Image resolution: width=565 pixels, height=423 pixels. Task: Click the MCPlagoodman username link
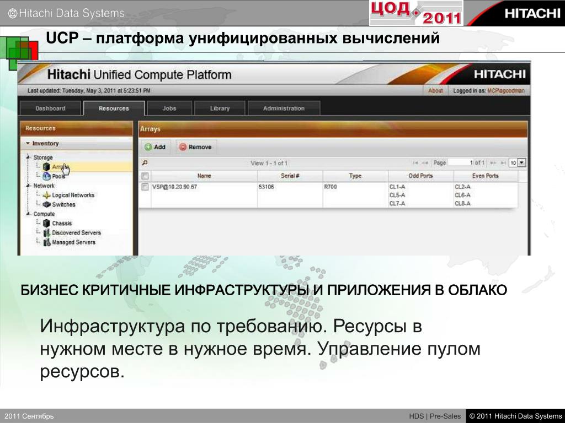coord(506,91)
